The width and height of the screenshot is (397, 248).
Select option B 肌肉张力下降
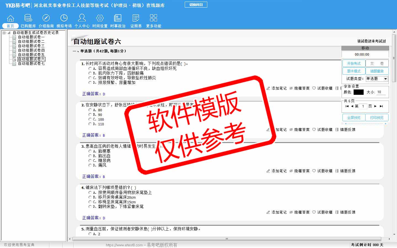(90, 73)
